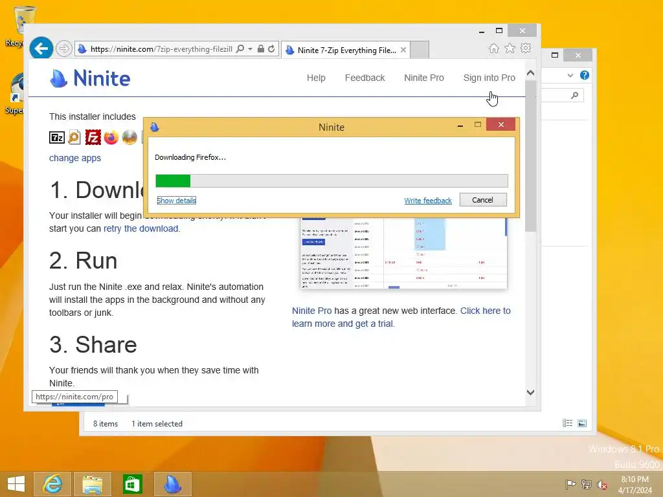This screenshot has width=663, height=497.
Task: Click Show details in Ninite dialog
Action: [x=176, y=201]
